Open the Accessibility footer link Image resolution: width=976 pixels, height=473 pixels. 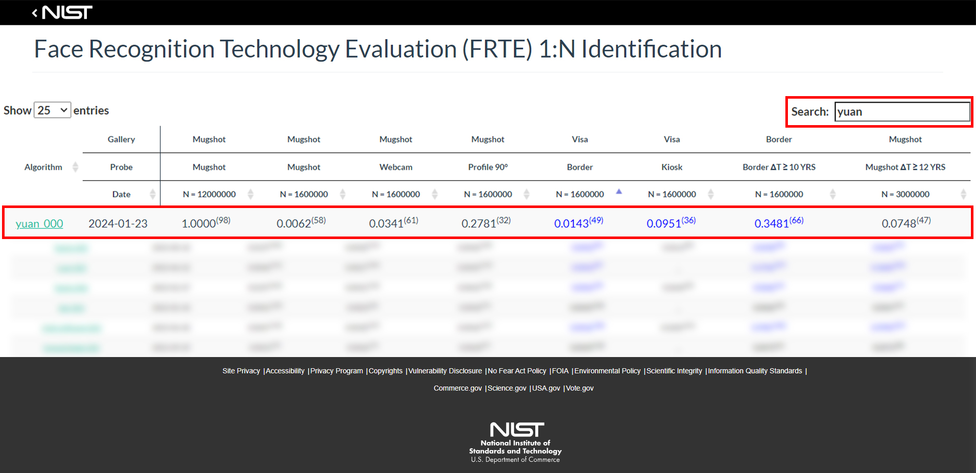(285, 371)
